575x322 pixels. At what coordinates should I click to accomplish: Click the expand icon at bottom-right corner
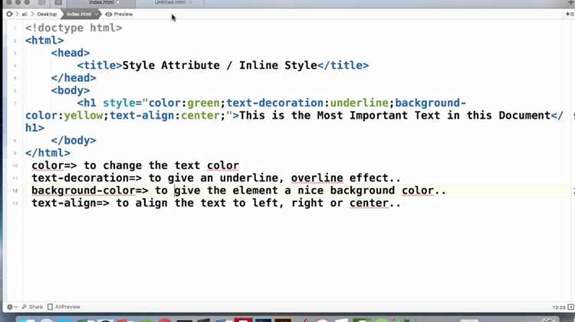pos(570,307)
